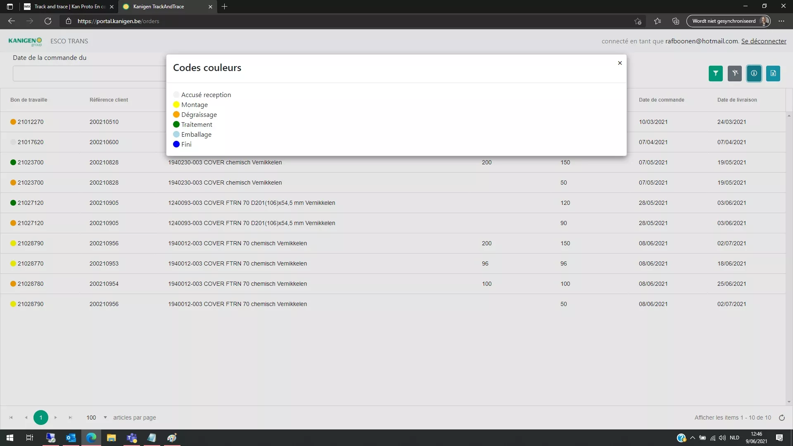Click the Kanigen Group logo
The height and width of the screenshot is (446, 793).
click(25, 41)
